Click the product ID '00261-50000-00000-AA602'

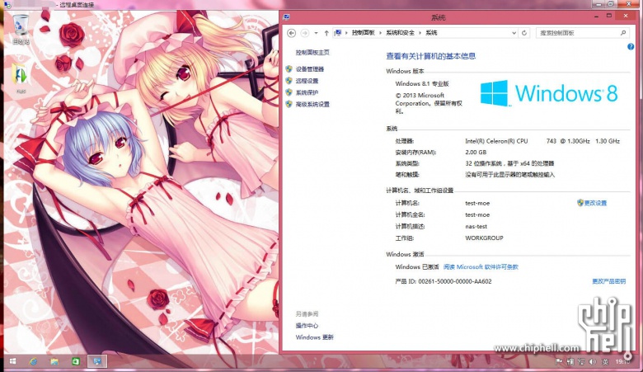click(x=455, y=281)
